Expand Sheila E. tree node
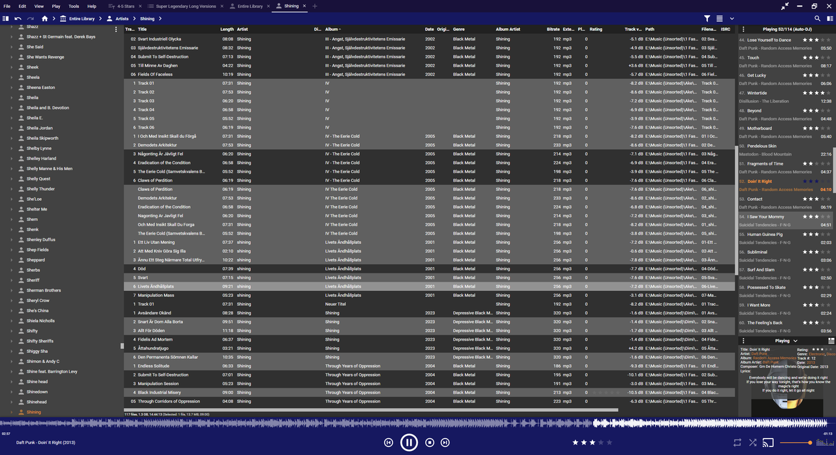 [x=11, y=118]
